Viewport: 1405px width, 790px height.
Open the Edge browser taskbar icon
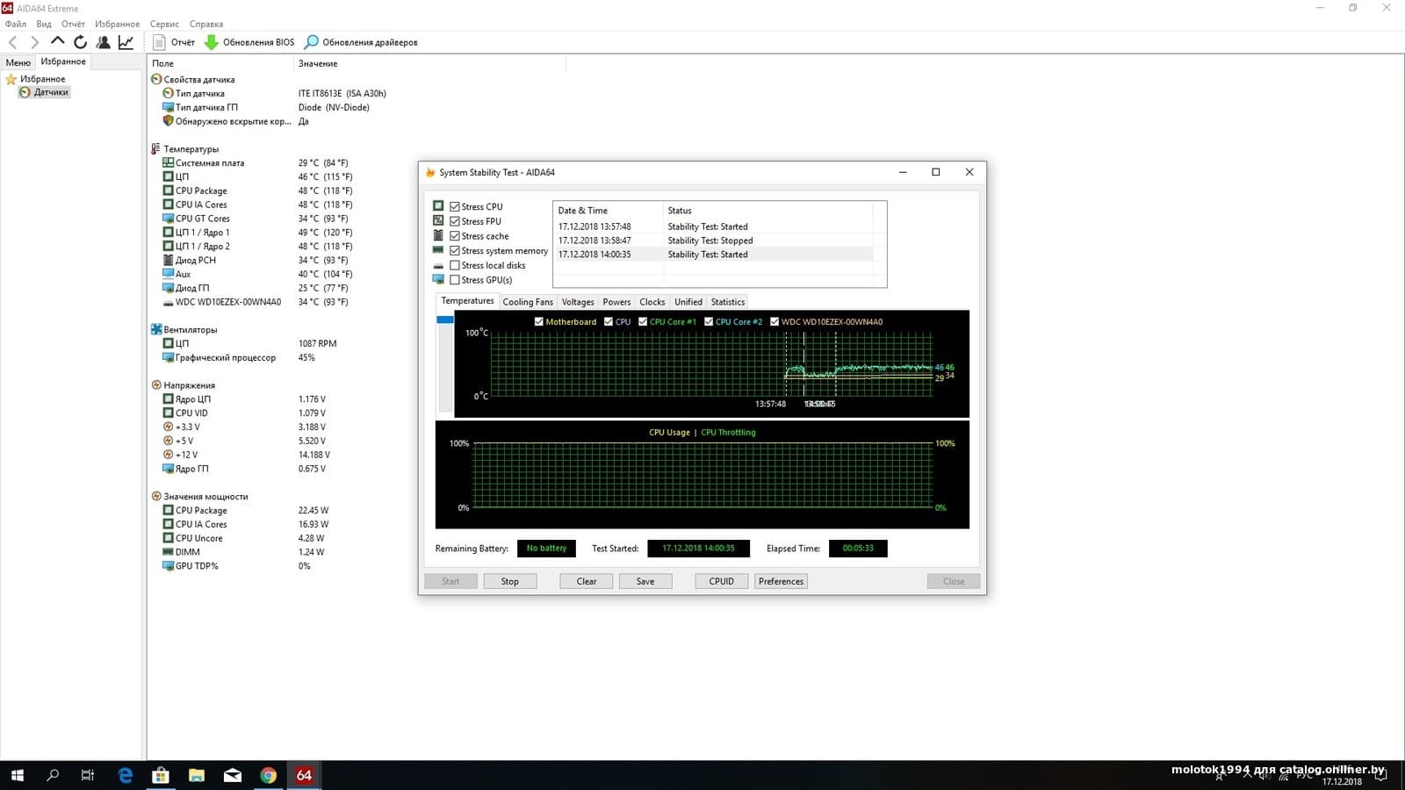point(126,775)
